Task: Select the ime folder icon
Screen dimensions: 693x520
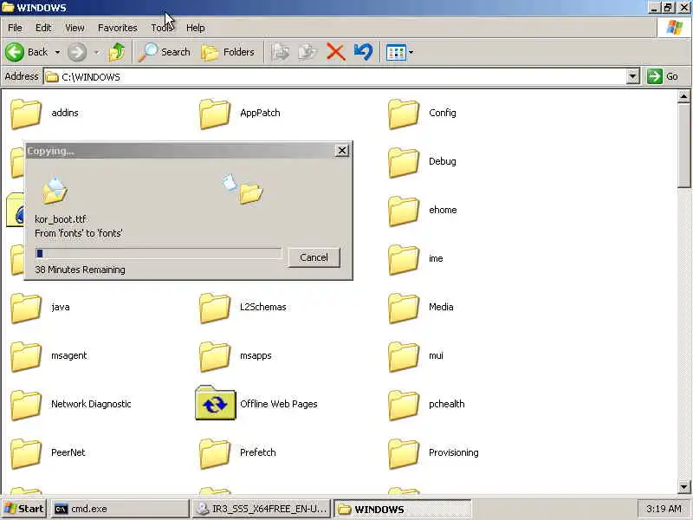Action: click(x=404, y=259)
